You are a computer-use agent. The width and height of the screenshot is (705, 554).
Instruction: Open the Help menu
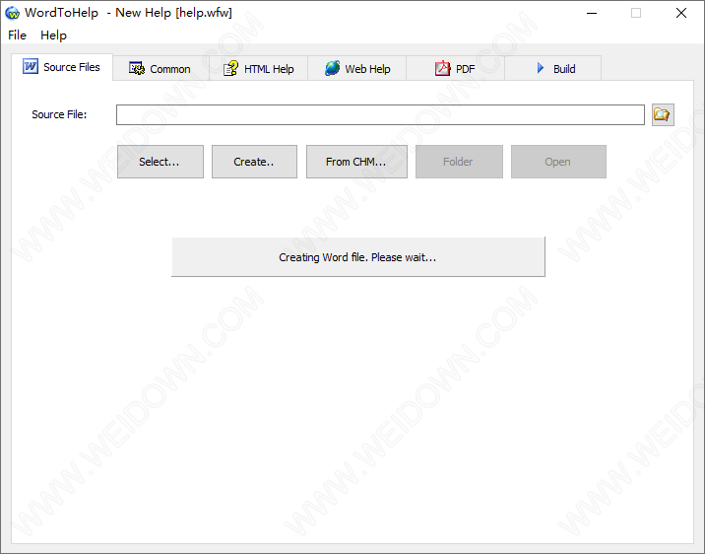(x=53, y=35)
